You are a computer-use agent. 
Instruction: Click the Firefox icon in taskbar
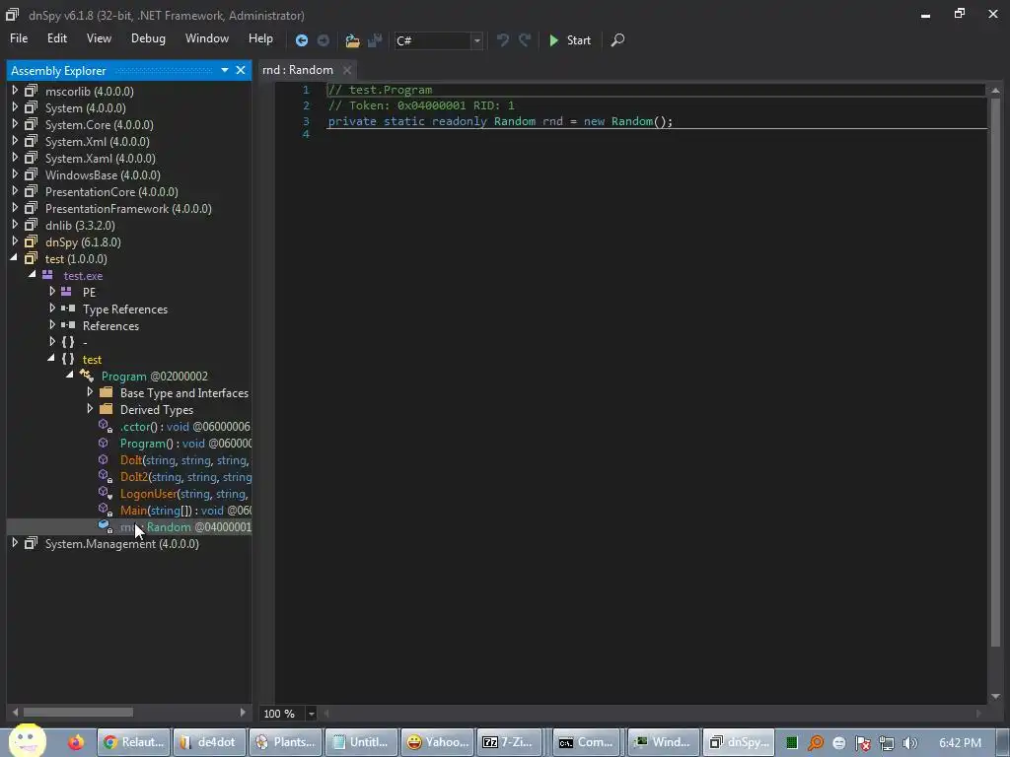point(76,742)
